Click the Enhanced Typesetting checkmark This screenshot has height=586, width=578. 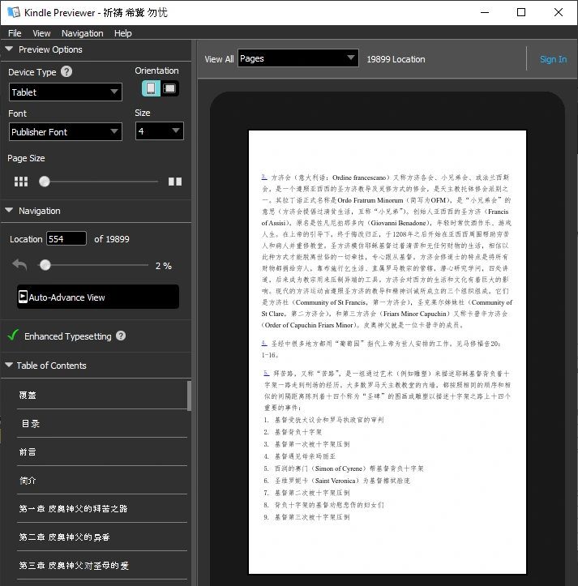(x=13, y=335)
